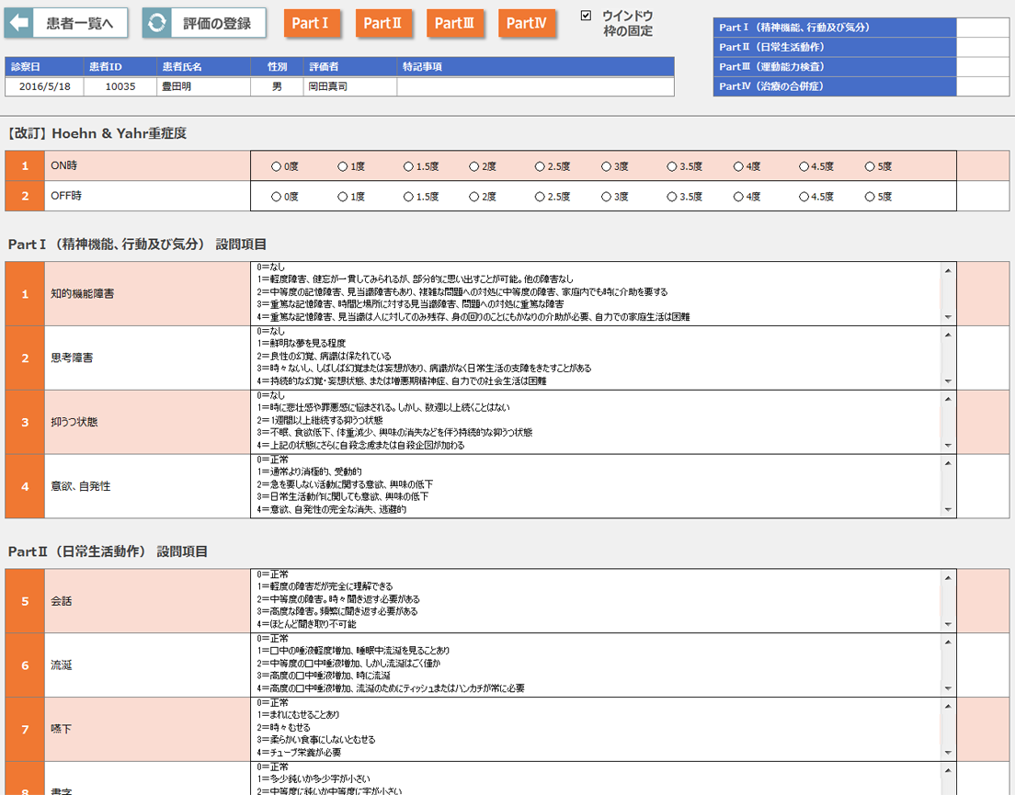Click the back arrow icon for patient list
The width and height of the screenshot is (1015, 795).
click(x=20, y=23)
